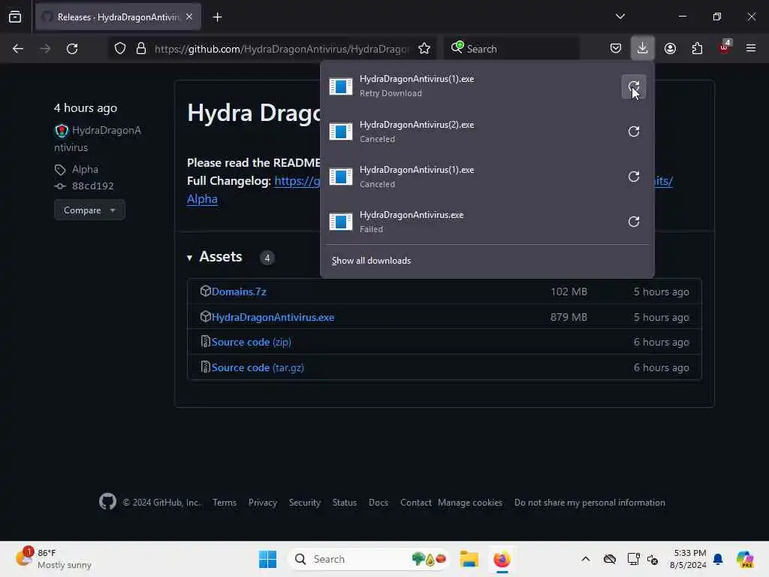Save page to Pocket
The width and height of the screenshot is (769, 577).
(616, 48)
